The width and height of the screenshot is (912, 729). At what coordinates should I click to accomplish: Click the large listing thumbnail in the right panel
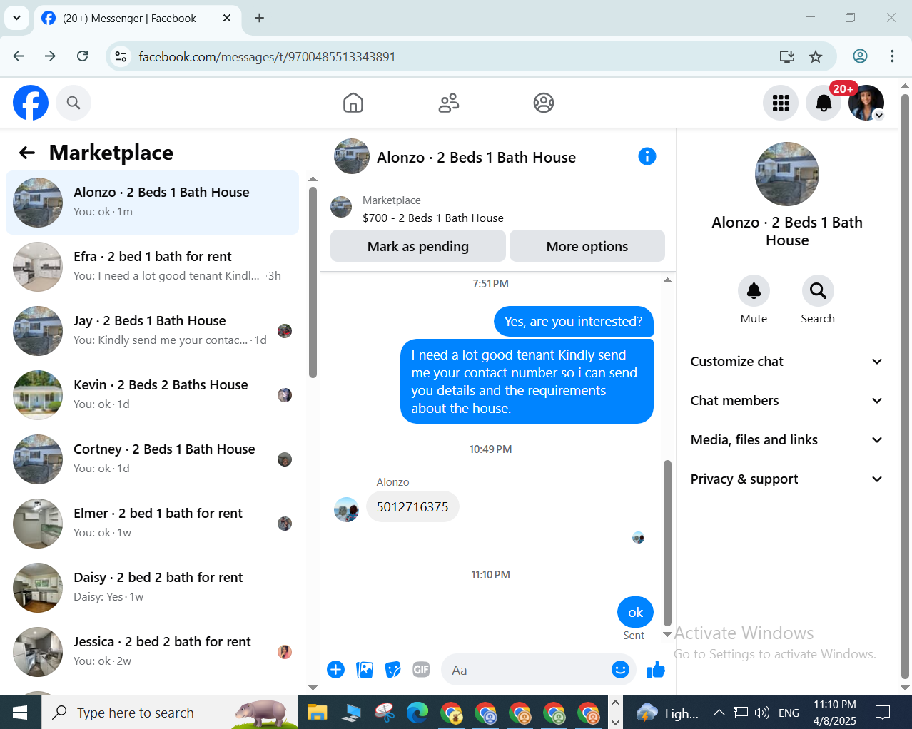click(x=787, y=174)
